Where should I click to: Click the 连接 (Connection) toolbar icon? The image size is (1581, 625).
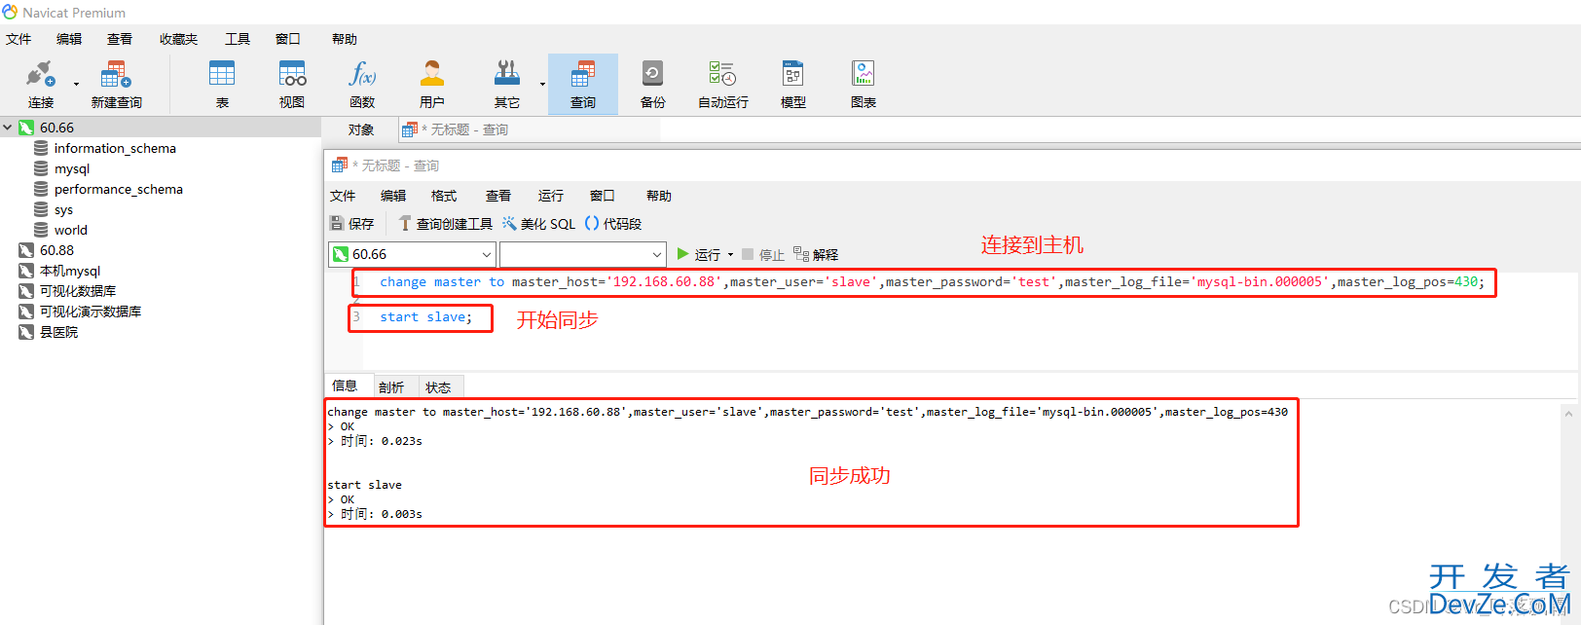(40, 84)
